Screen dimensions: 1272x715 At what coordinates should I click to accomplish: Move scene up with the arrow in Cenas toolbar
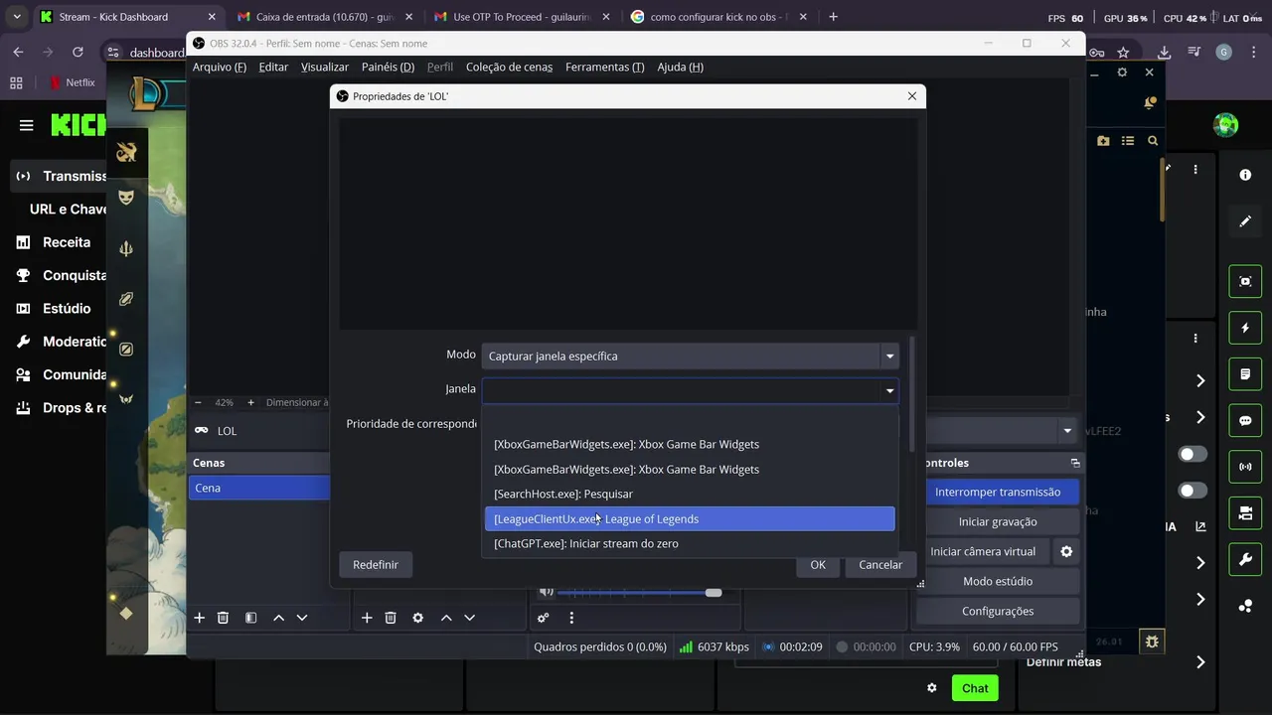point(278,618)
